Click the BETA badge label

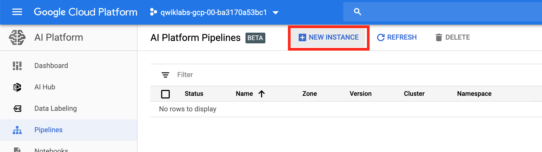(x=255, y=38)
